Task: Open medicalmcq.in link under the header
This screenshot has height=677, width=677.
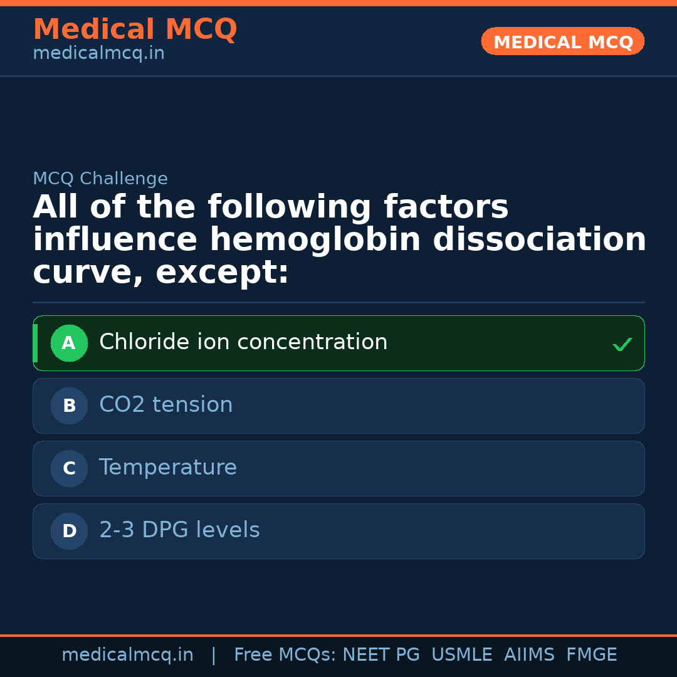Action: point(98,53)
